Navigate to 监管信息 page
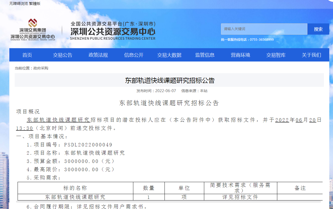The height and width of the screenshot is (209, 333). tap(205, 55)
